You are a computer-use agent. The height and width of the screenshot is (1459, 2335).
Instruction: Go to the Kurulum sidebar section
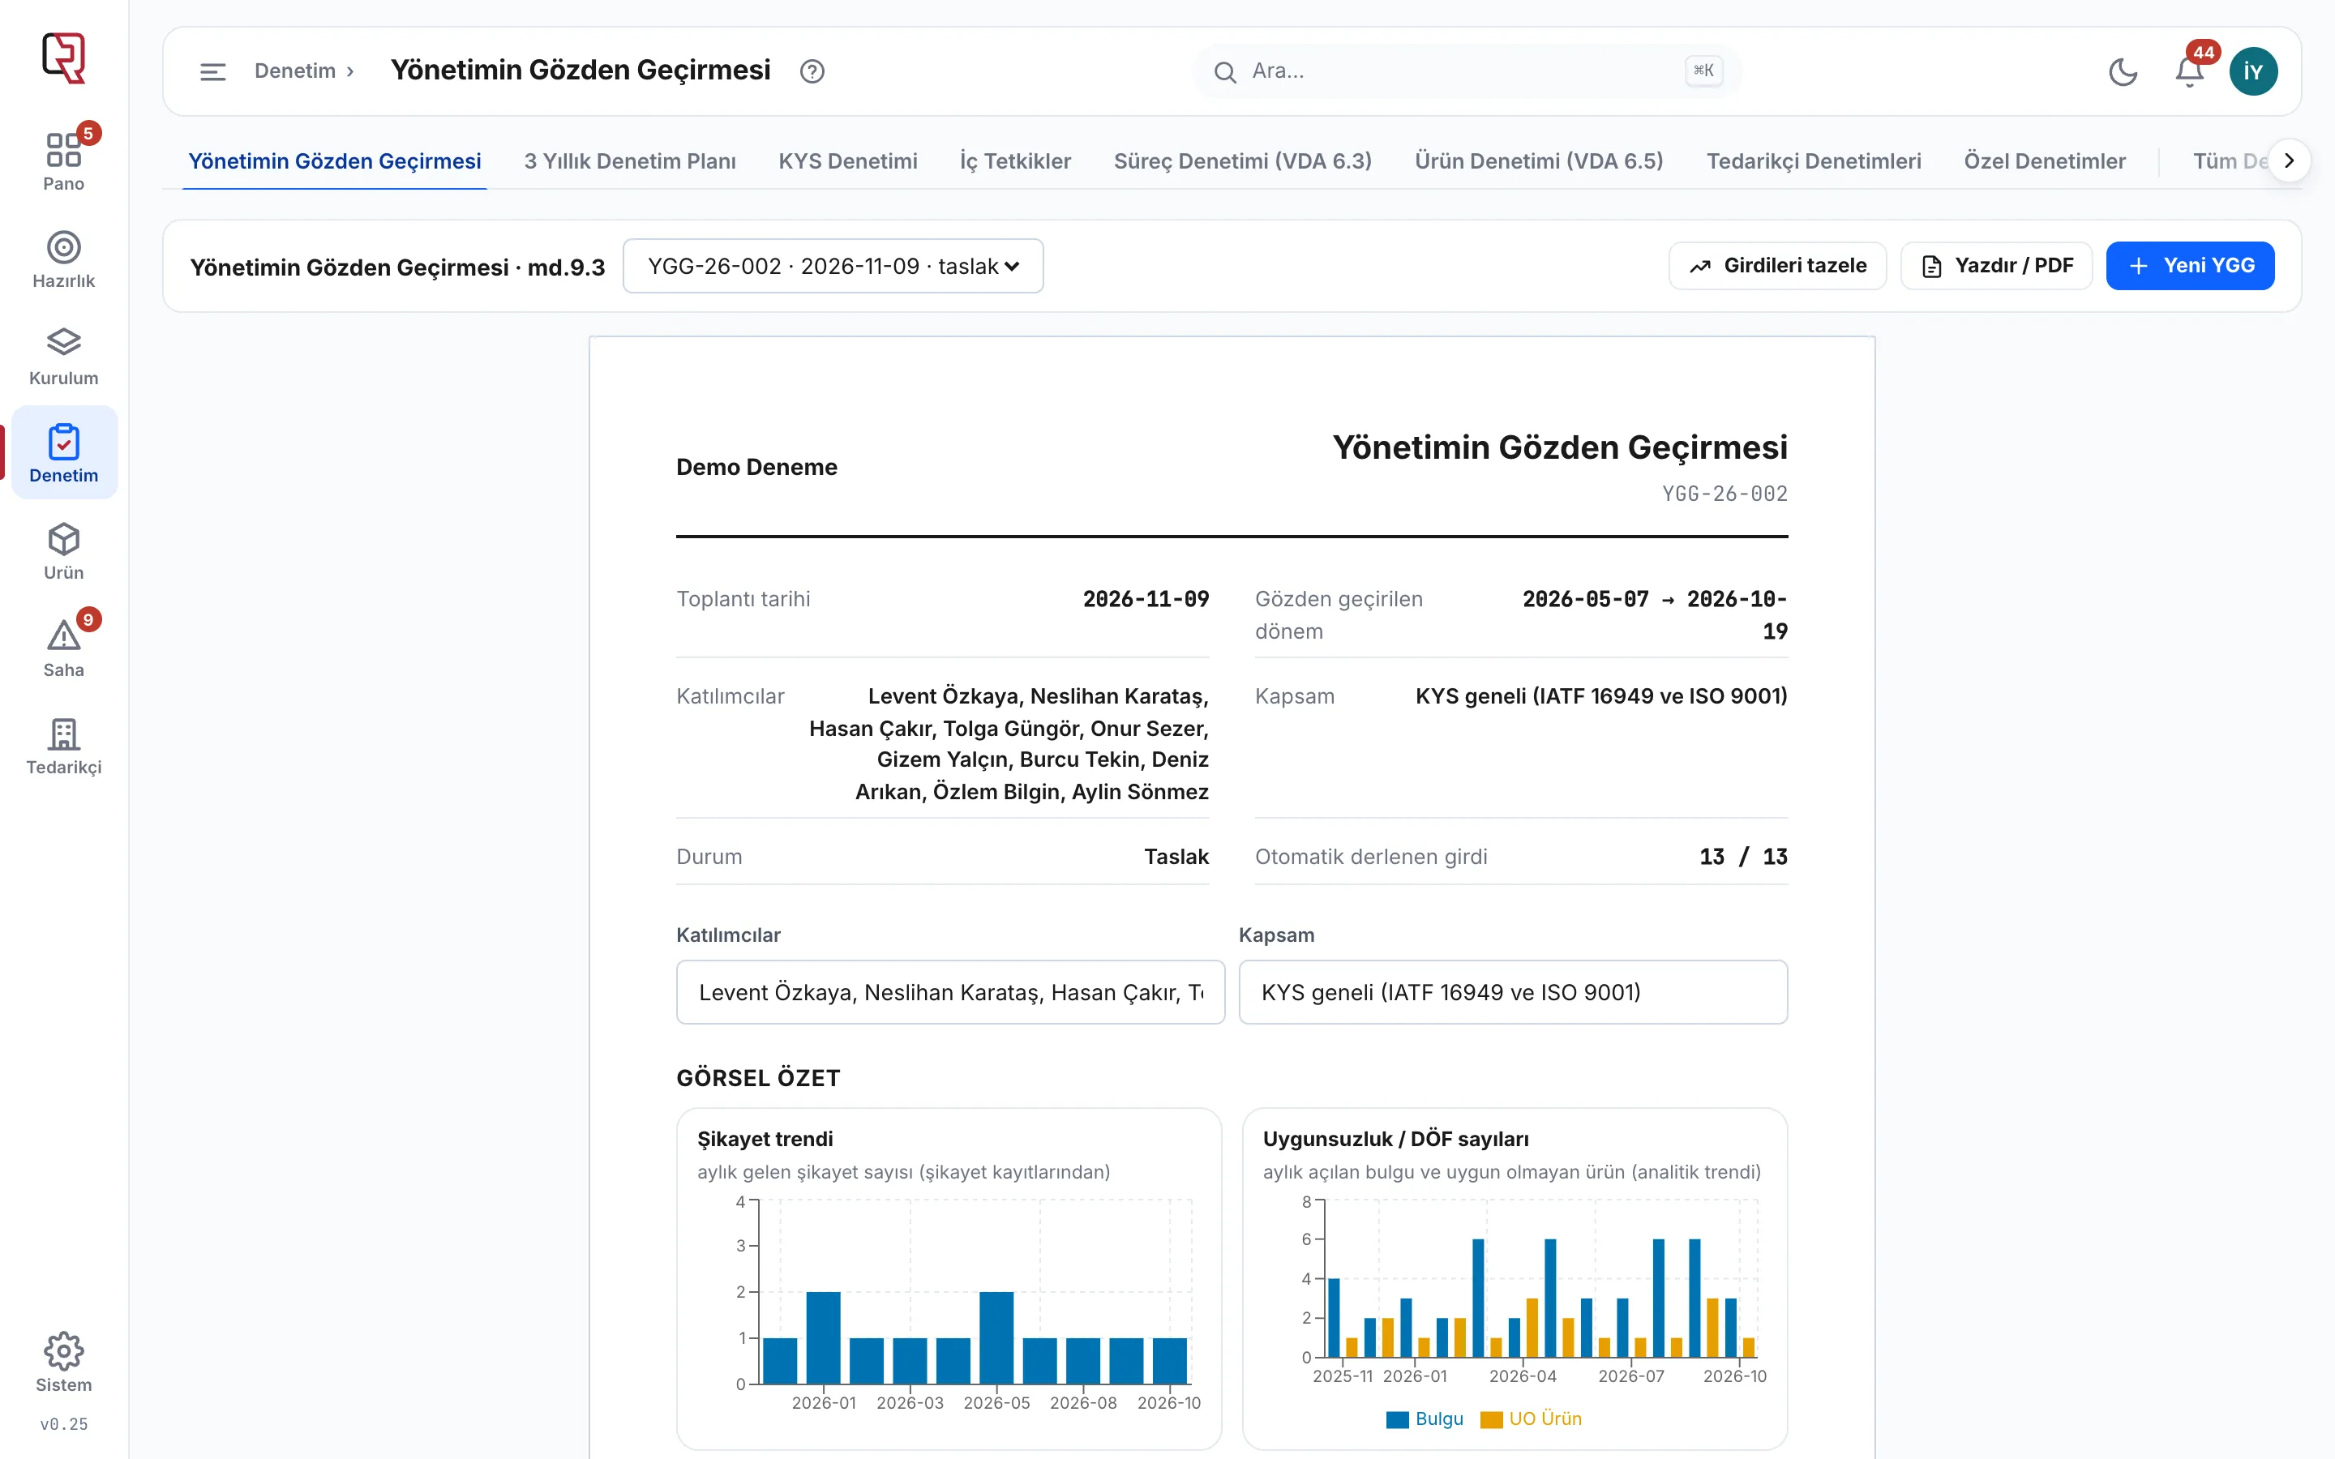(64, 356)
